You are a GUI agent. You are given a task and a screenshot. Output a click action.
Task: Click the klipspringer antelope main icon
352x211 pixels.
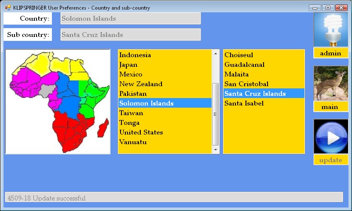[x=330, y=83]
